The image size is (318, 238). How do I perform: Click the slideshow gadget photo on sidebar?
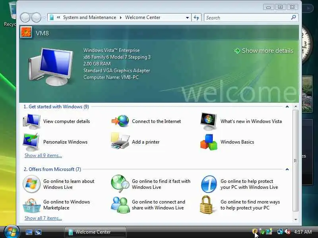[307, 94]
